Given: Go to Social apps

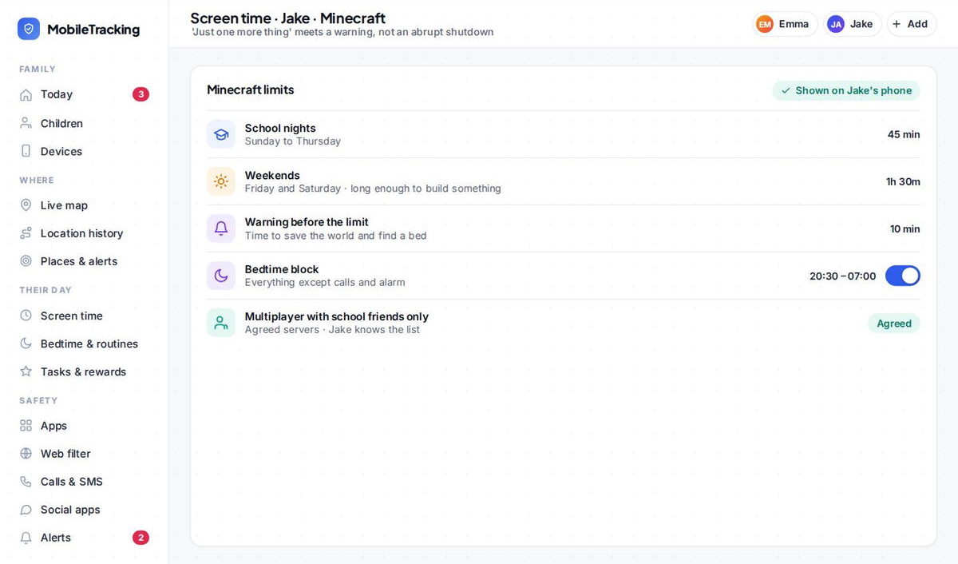Looking at the screenshot, I should tap(84, 510).
